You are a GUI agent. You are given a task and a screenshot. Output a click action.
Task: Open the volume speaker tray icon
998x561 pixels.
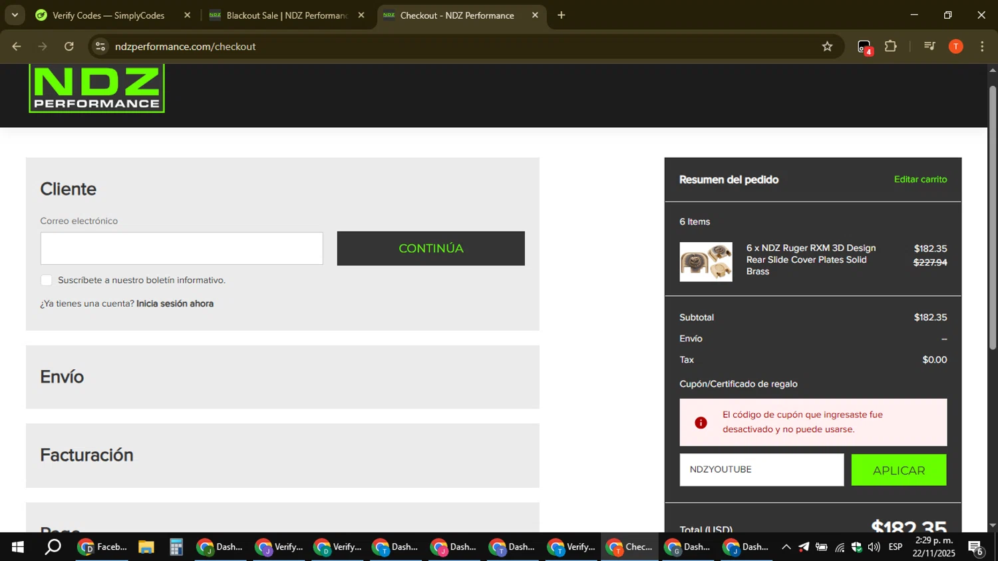[874, 547]
